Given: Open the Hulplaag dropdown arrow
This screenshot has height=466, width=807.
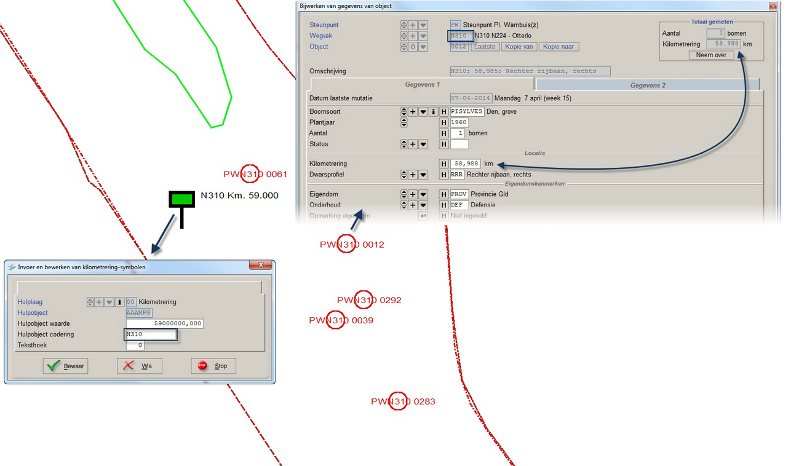Looking at the screenshot, I should click(x=109, y=302).
